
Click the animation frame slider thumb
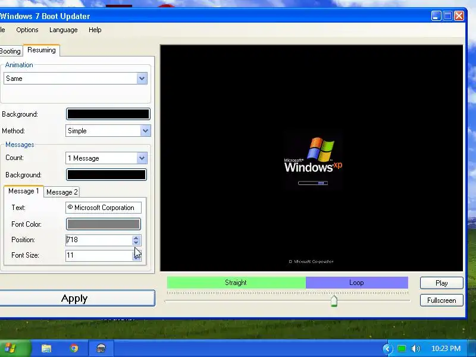coord(334,301)
